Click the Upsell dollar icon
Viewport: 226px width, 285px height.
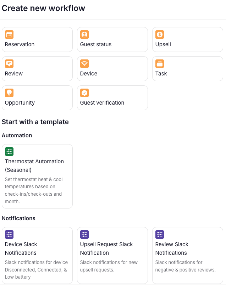pos(160,35)
